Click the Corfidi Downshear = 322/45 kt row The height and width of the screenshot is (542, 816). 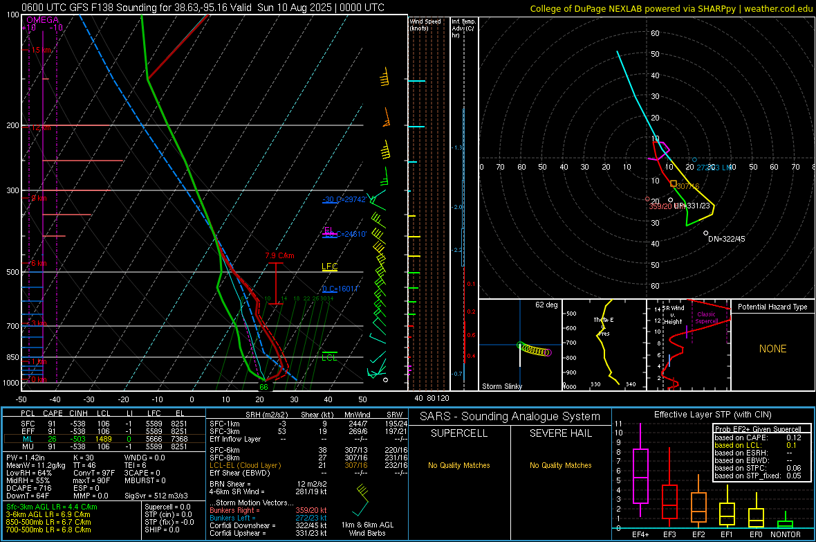pos(268,525)
